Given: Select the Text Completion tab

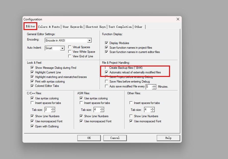Looking at the screenshot, I should 120,27.
